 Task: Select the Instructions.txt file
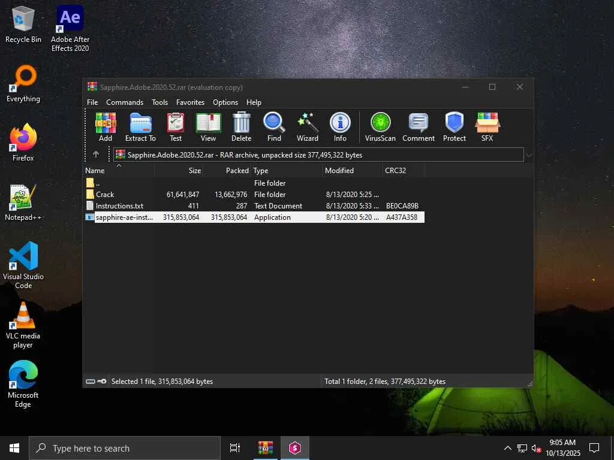[254, 206]
